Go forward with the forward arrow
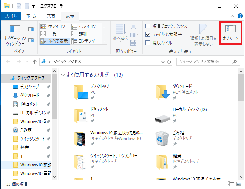 pos(18,62)
